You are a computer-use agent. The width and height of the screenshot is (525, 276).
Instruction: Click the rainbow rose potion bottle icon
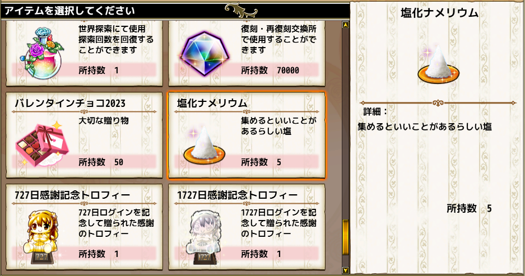pyautogui.click(x=43, y=53)
